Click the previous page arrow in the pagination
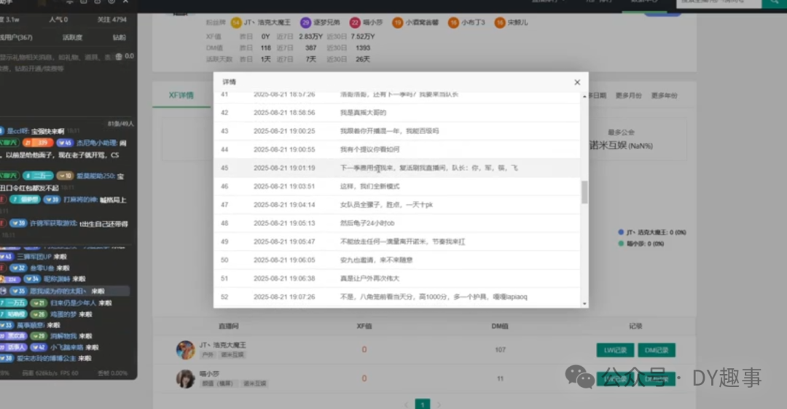Viewport: 787px width, 409px height. 407,405
